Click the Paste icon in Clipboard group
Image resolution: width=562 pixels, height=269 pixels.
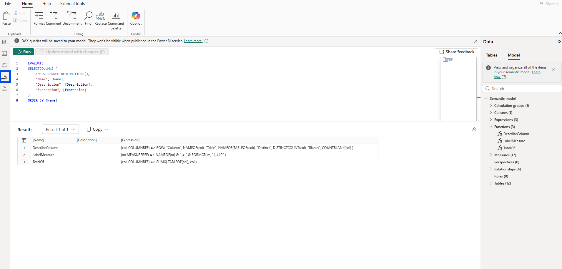click(6, 16)
